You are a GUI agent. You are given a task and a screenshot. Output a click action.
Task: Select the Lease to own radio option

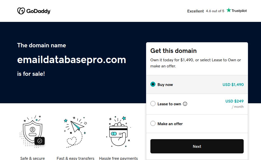tap(153, 104)
